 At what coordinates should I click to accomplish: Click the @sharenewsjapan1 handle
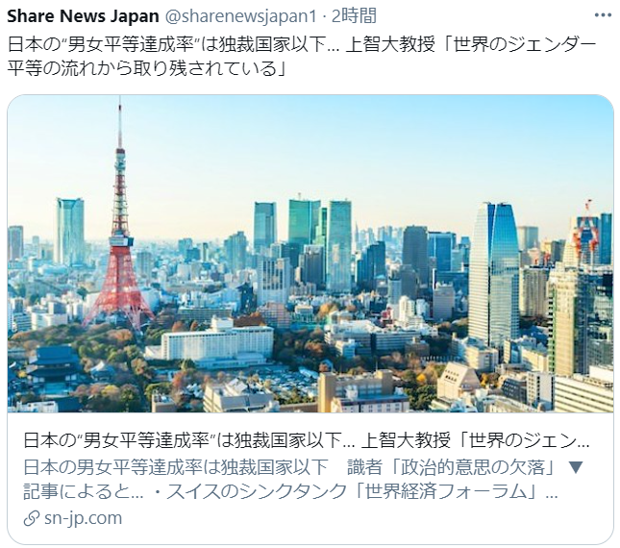240,15
